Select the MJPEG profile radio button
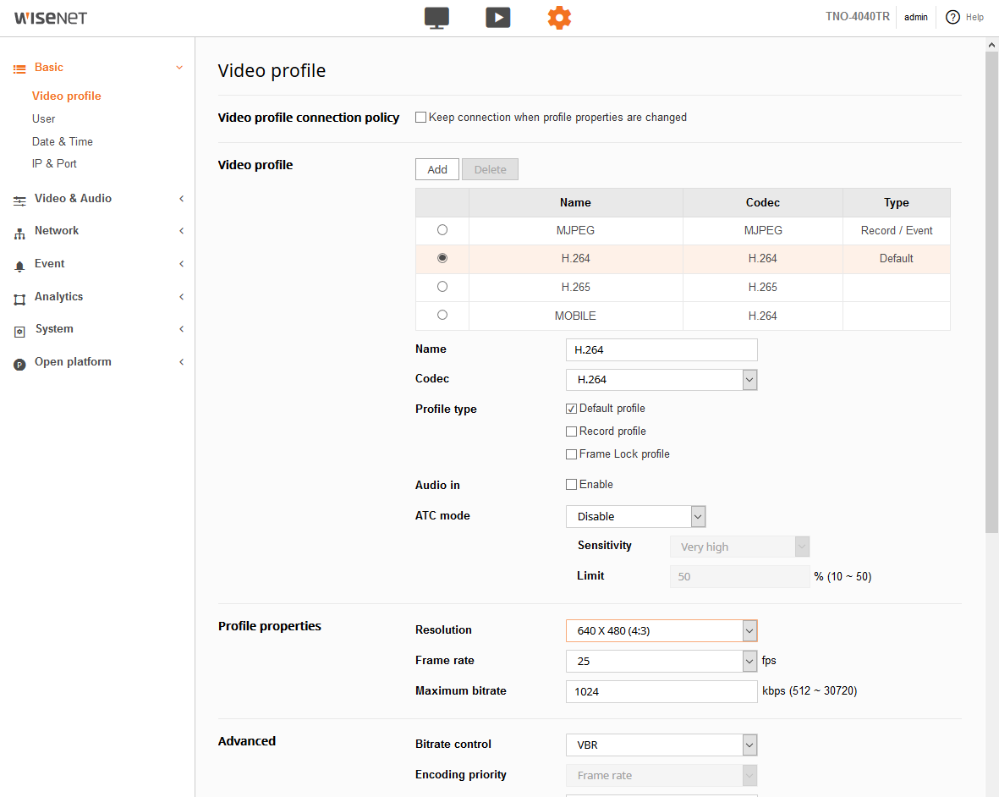Image resolution: width=999 pixels, height=797 pixels. (x=442, y=230)
